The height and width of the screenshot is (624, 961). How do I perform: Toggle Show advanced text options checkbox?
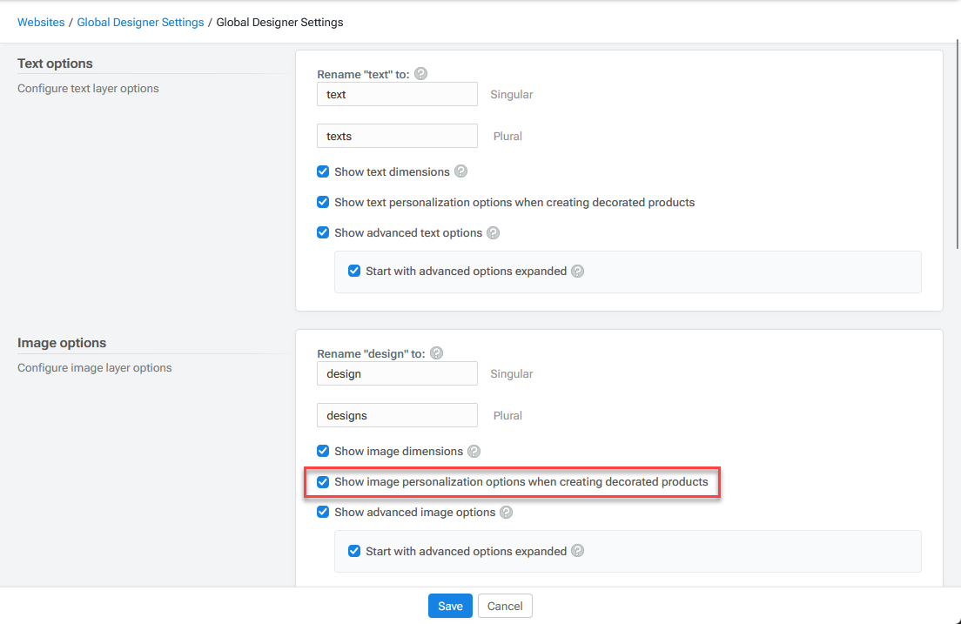tap(323, 233)
